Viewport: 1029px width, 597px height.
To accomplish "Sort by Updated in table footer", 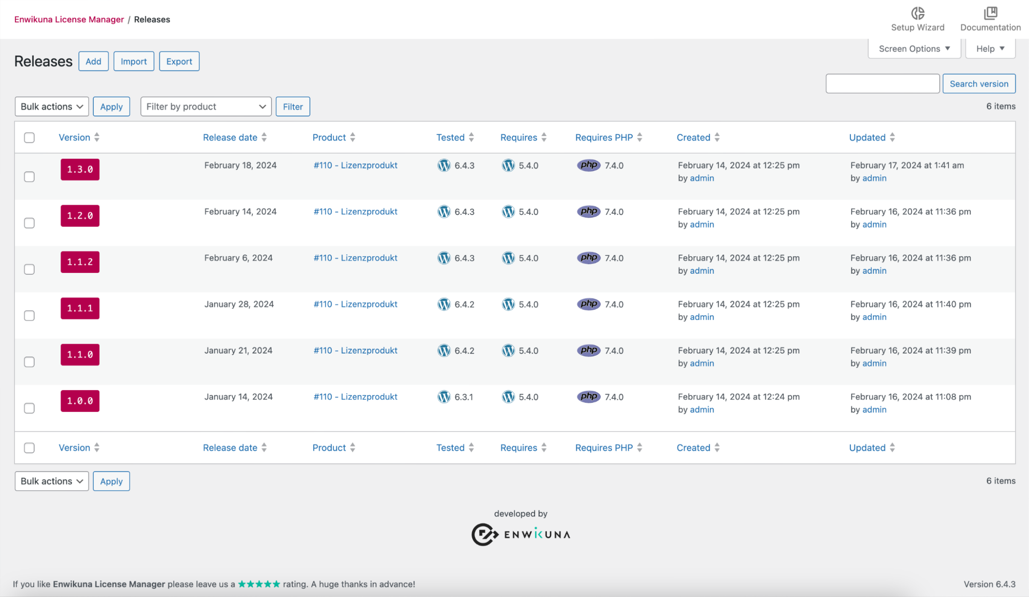I will click(x=872, y=448).
